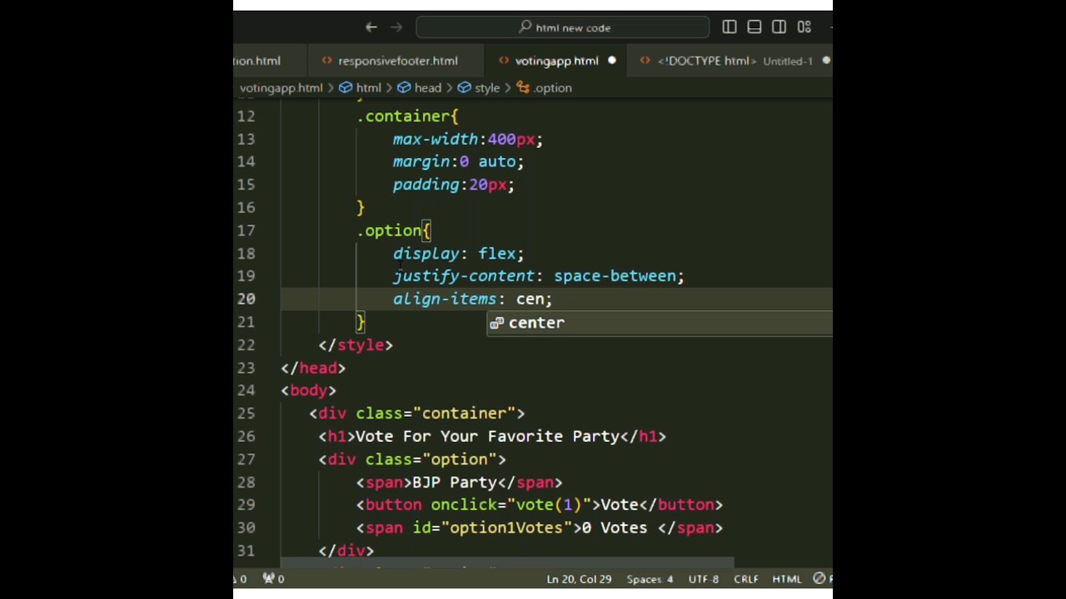Toggle the primary side bar layout icon

730,27
